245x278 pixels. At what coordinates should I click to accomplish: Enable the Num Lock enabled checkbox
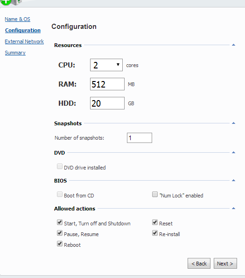coord(155,194)
